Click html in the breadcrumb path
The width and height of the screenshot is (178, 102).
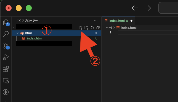(x=109, y=28)
